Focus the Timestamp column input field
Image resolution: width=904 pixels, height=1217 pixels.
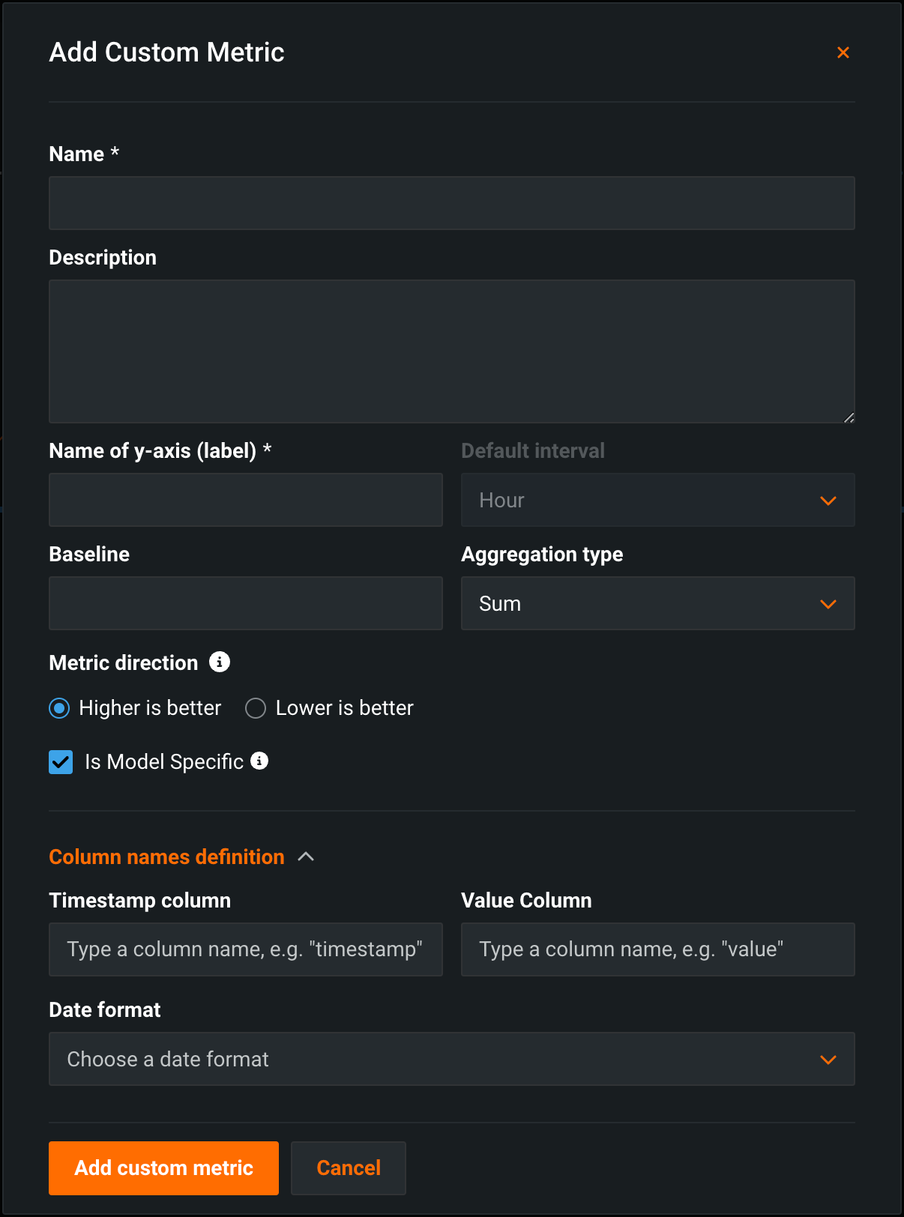pyautogui.click(x=245, y=949)
